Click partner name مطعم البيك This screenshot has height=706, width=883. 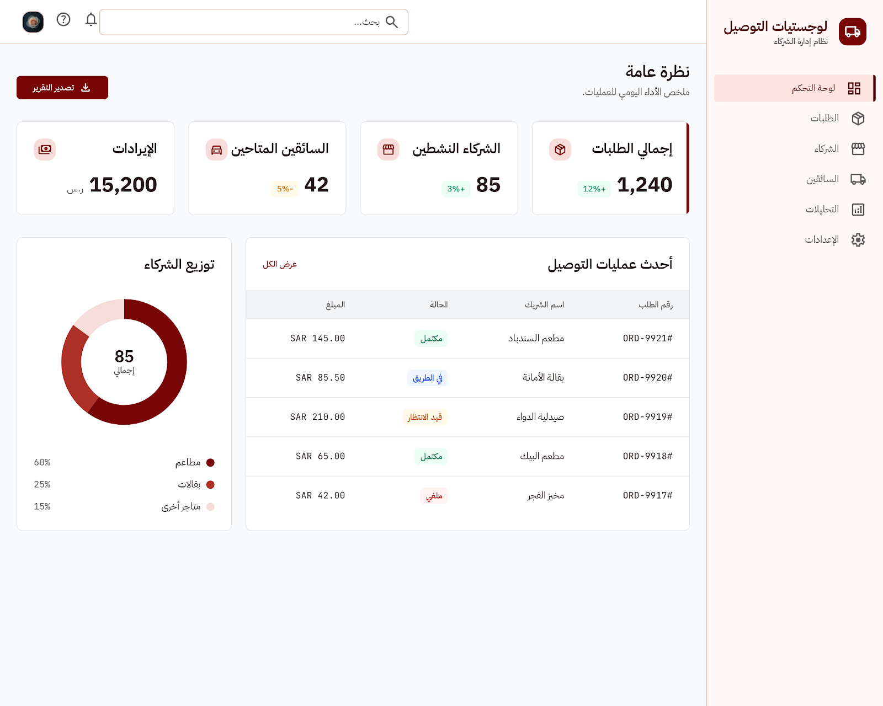click(x=542, y=456)
